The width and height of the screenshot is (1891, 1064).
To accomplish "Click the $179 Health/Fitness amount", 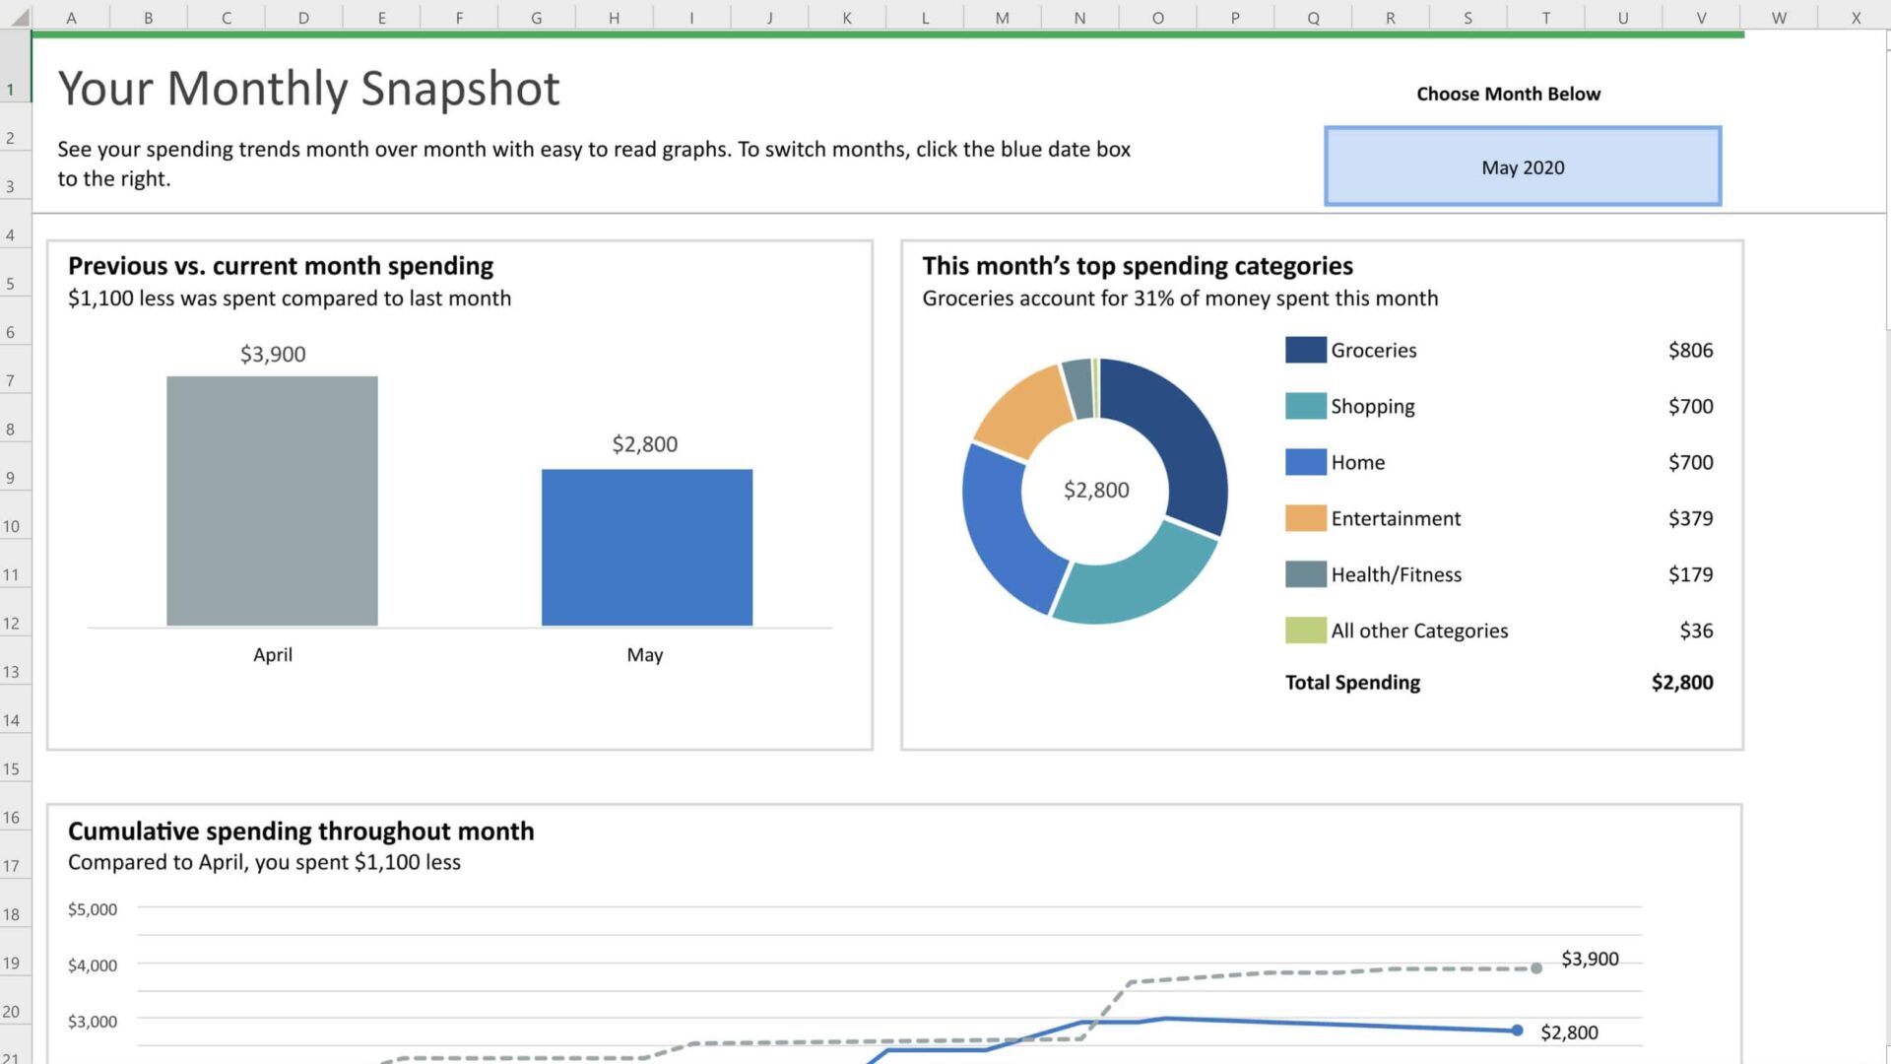I will (x=1690, y=574).
